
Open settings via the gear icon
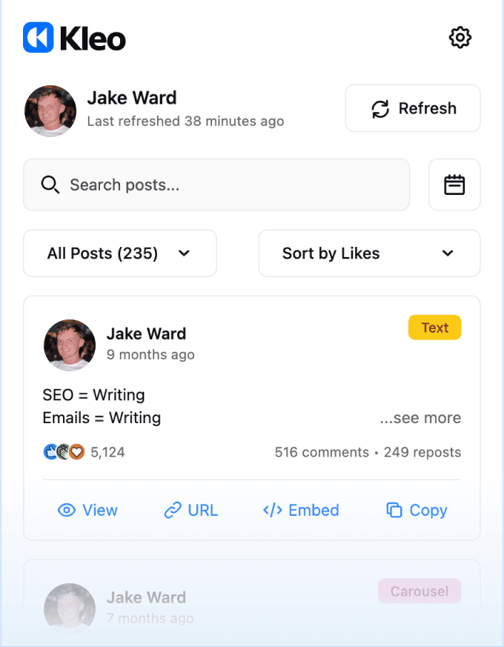pos(460,37)
